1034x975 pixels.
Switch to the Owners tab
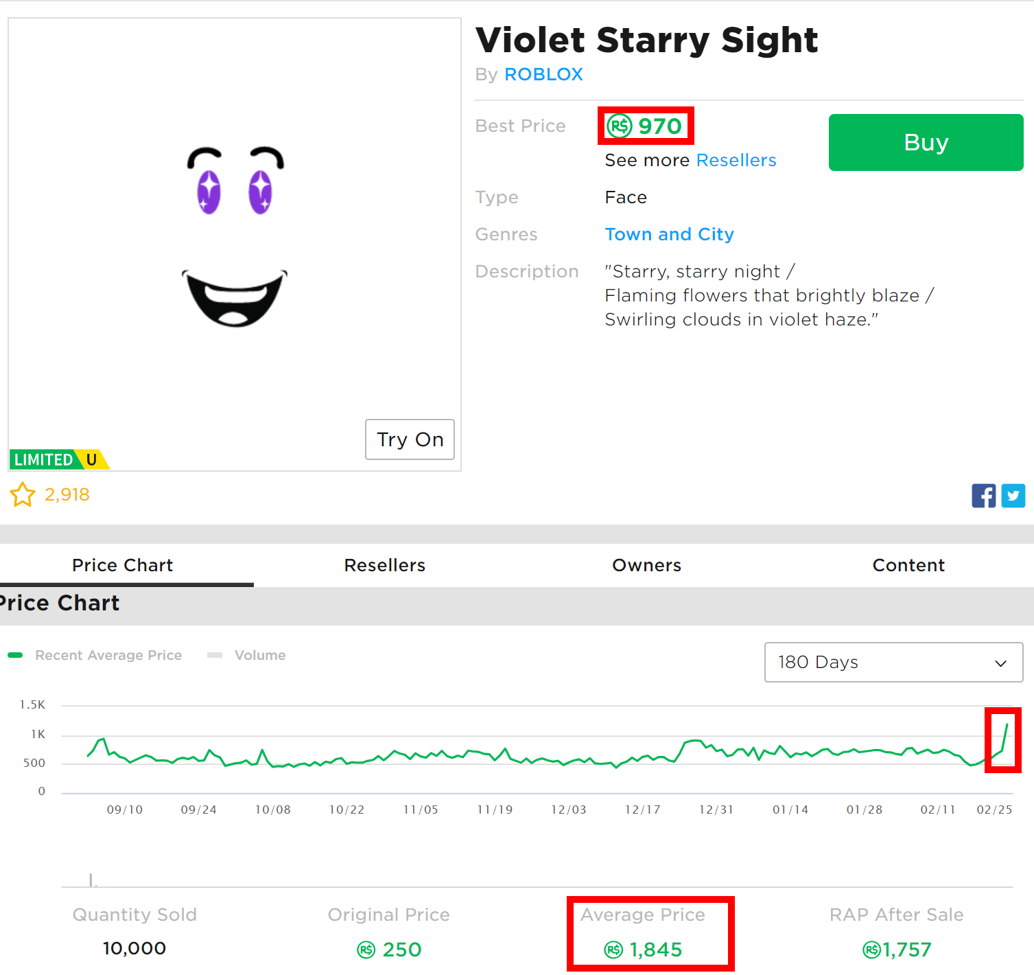click(646, 565)
